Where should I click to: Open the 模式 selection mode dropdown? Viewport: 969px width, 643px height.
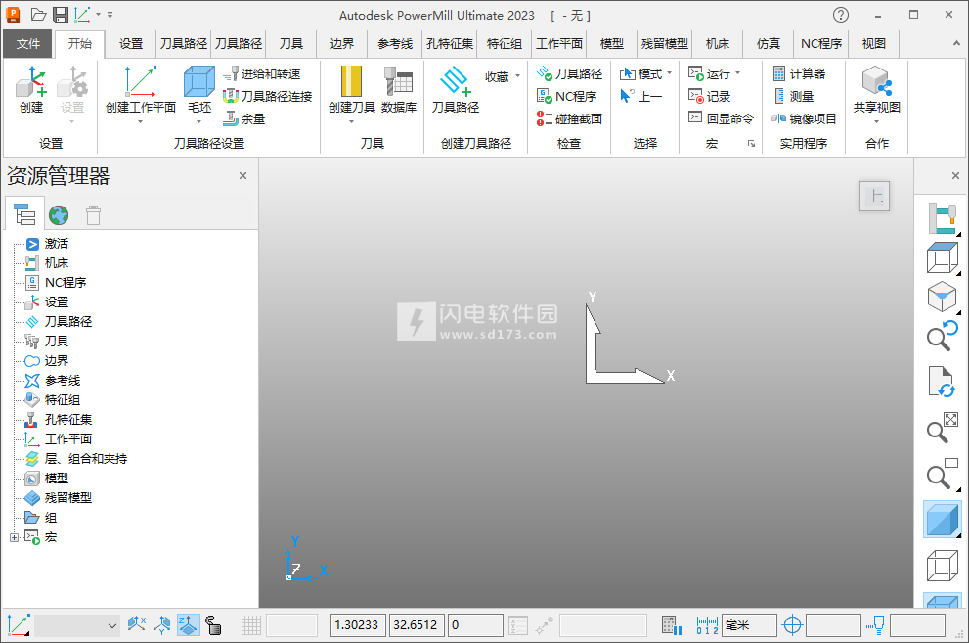pyautogui.click(x=645, y=74)
